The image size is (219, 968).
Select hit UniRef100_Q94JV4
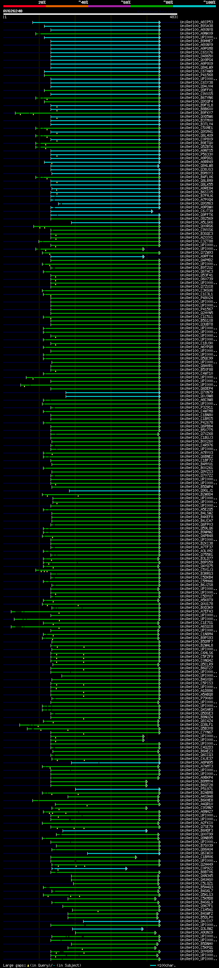coord(196,87)
